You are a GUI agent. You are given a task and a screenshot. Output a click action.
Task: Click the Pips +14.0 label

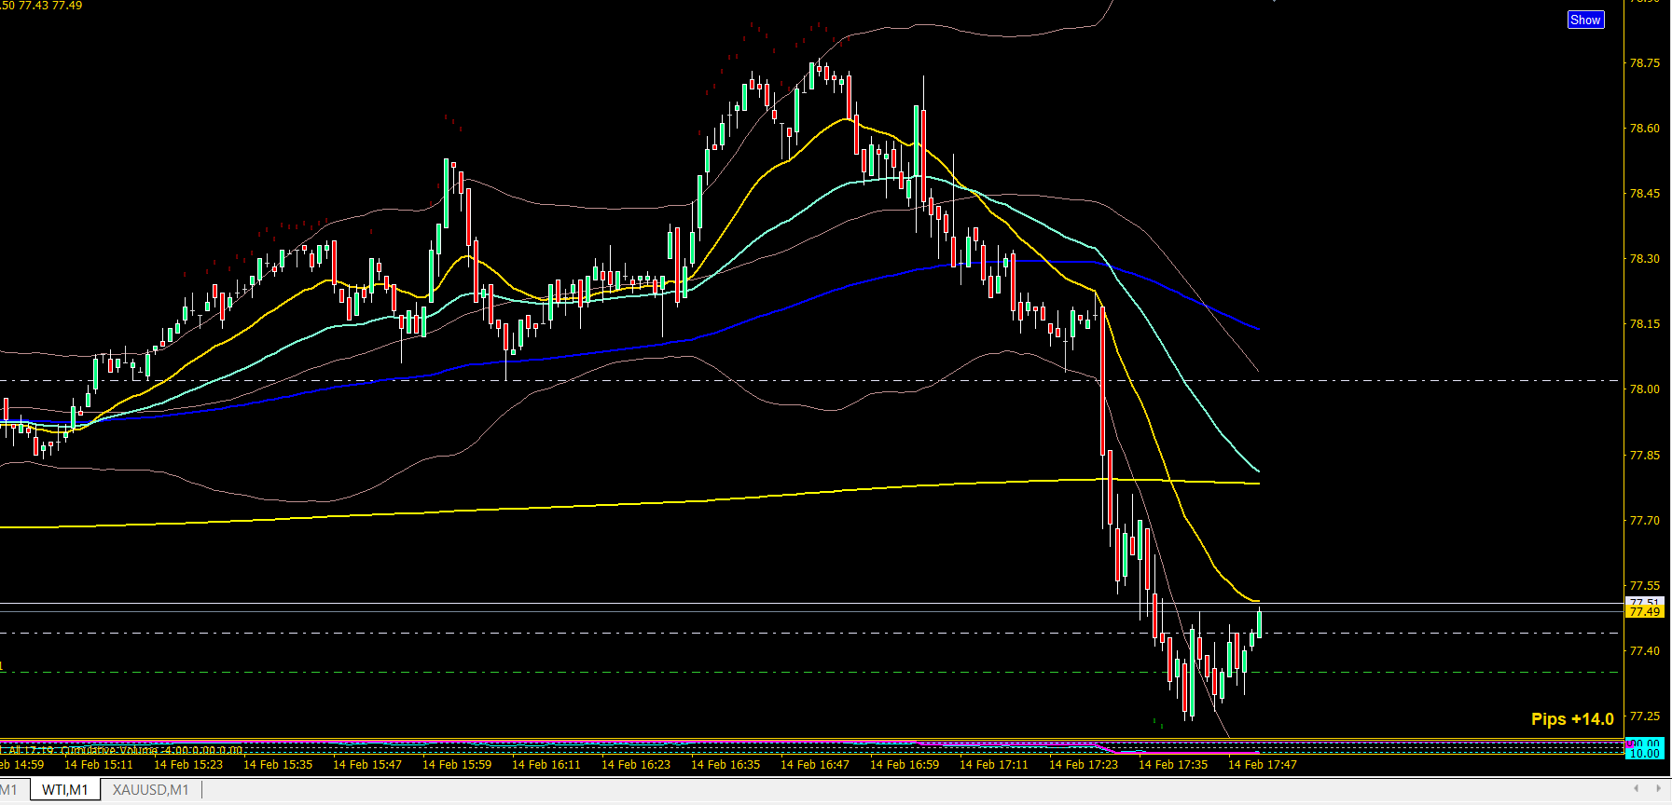tap(1572, 719)
